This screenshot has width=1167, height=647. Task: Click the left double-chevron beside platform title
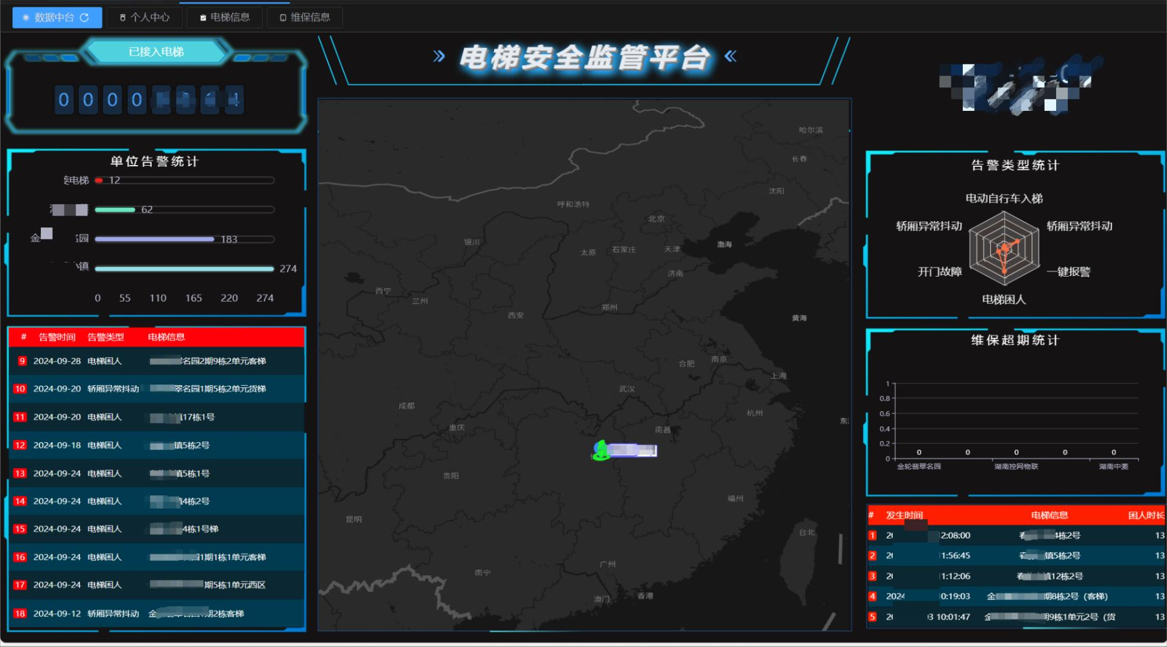pos(439,57)
